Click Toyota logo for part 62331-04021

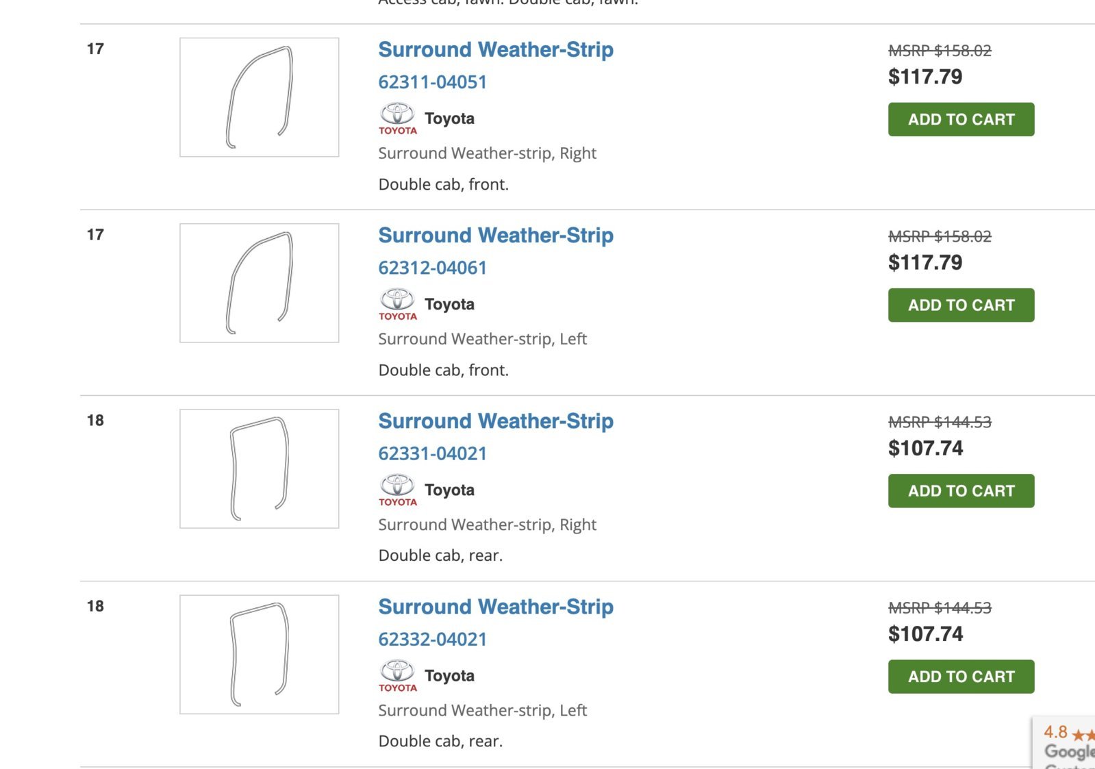pyautogui.click(x=398, y=490)
